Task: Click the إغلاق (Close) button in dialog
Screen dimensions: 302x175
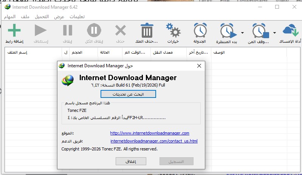Action: (x=131, y=161)
